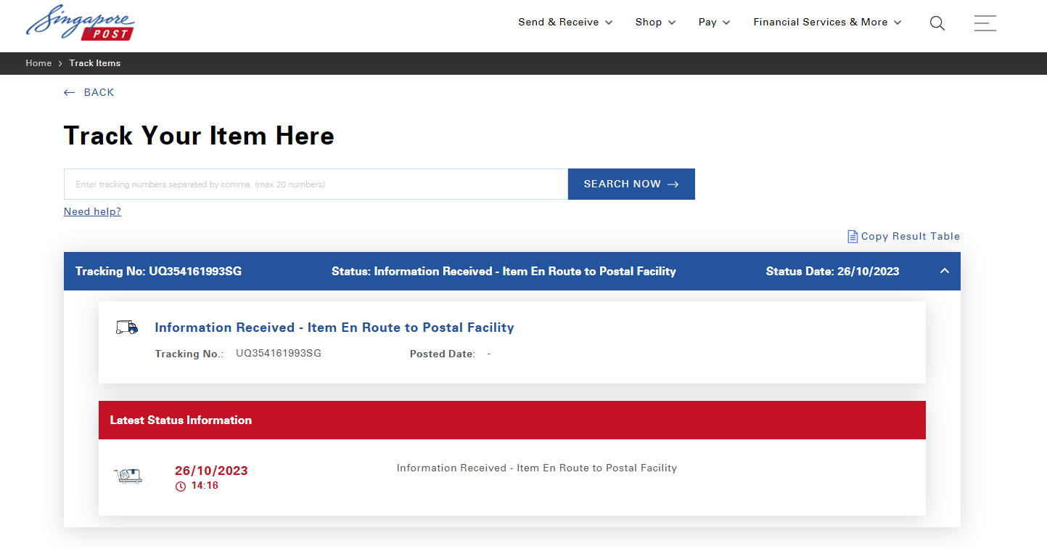
Task: Open the Need help? link
Action: click(92, 212)
